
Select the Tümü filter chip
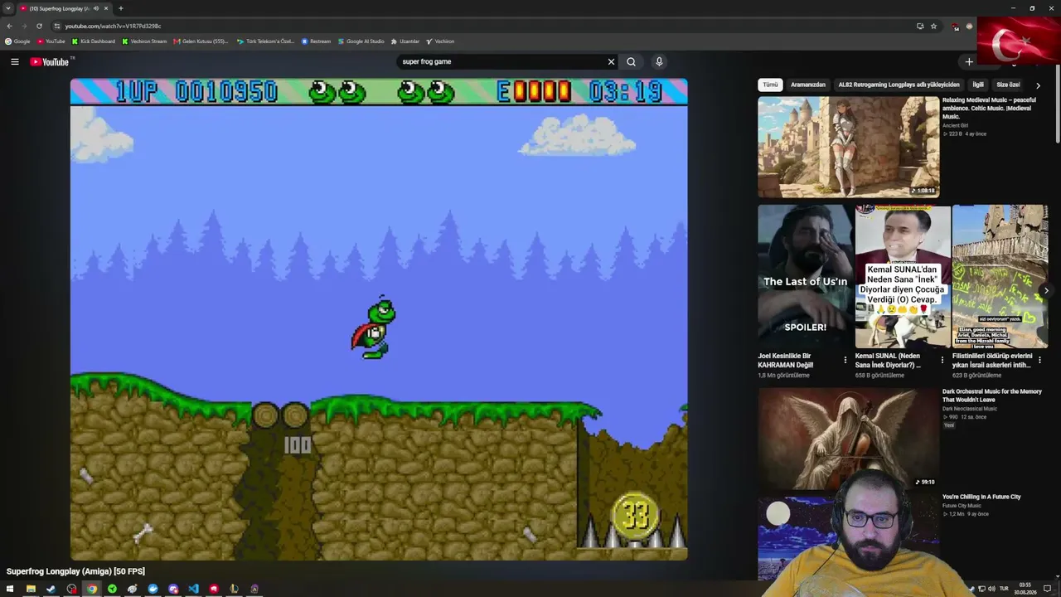click(x=770, y=85)
